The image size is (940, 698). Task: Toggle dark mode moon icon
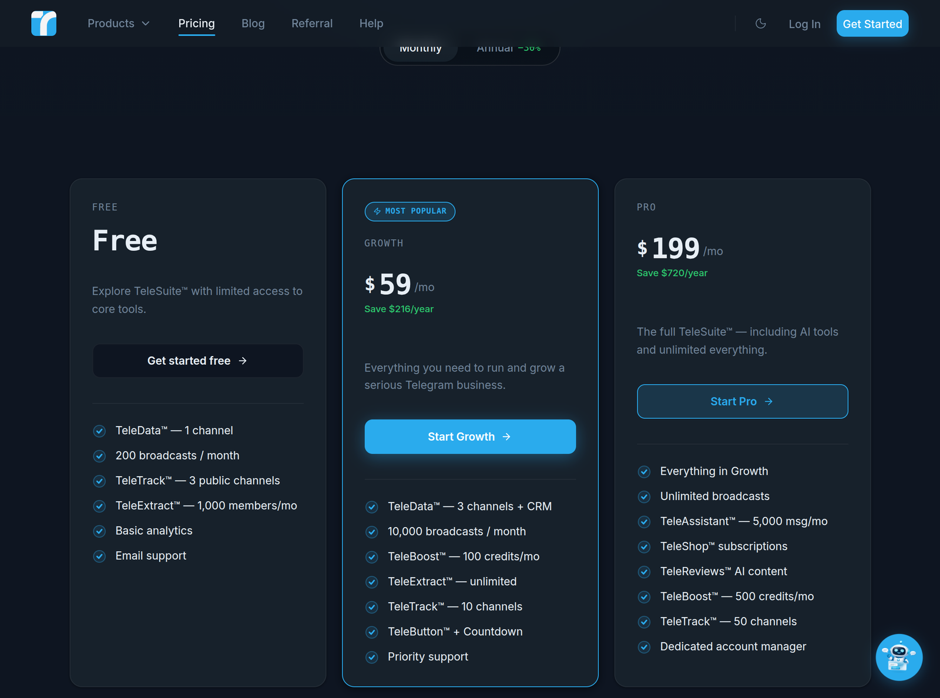[x=761, y=24]
